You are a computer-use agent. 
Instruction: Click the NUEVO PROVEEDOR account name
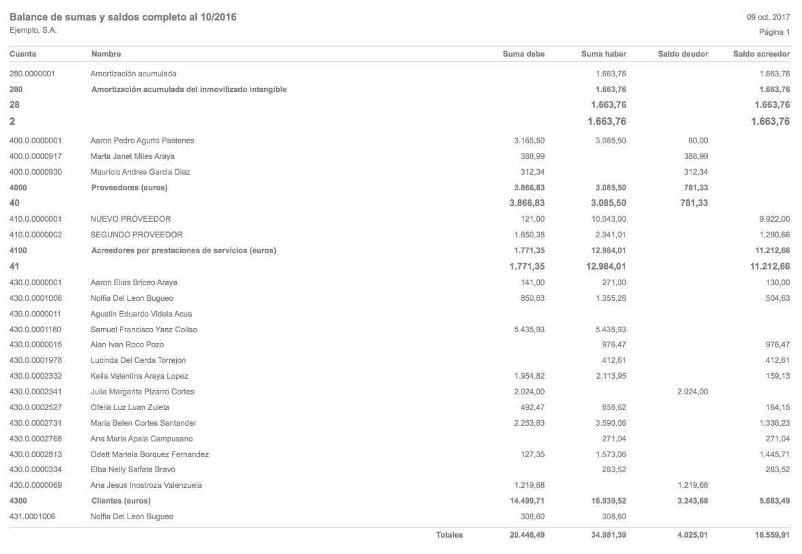[x=131, y=219]
